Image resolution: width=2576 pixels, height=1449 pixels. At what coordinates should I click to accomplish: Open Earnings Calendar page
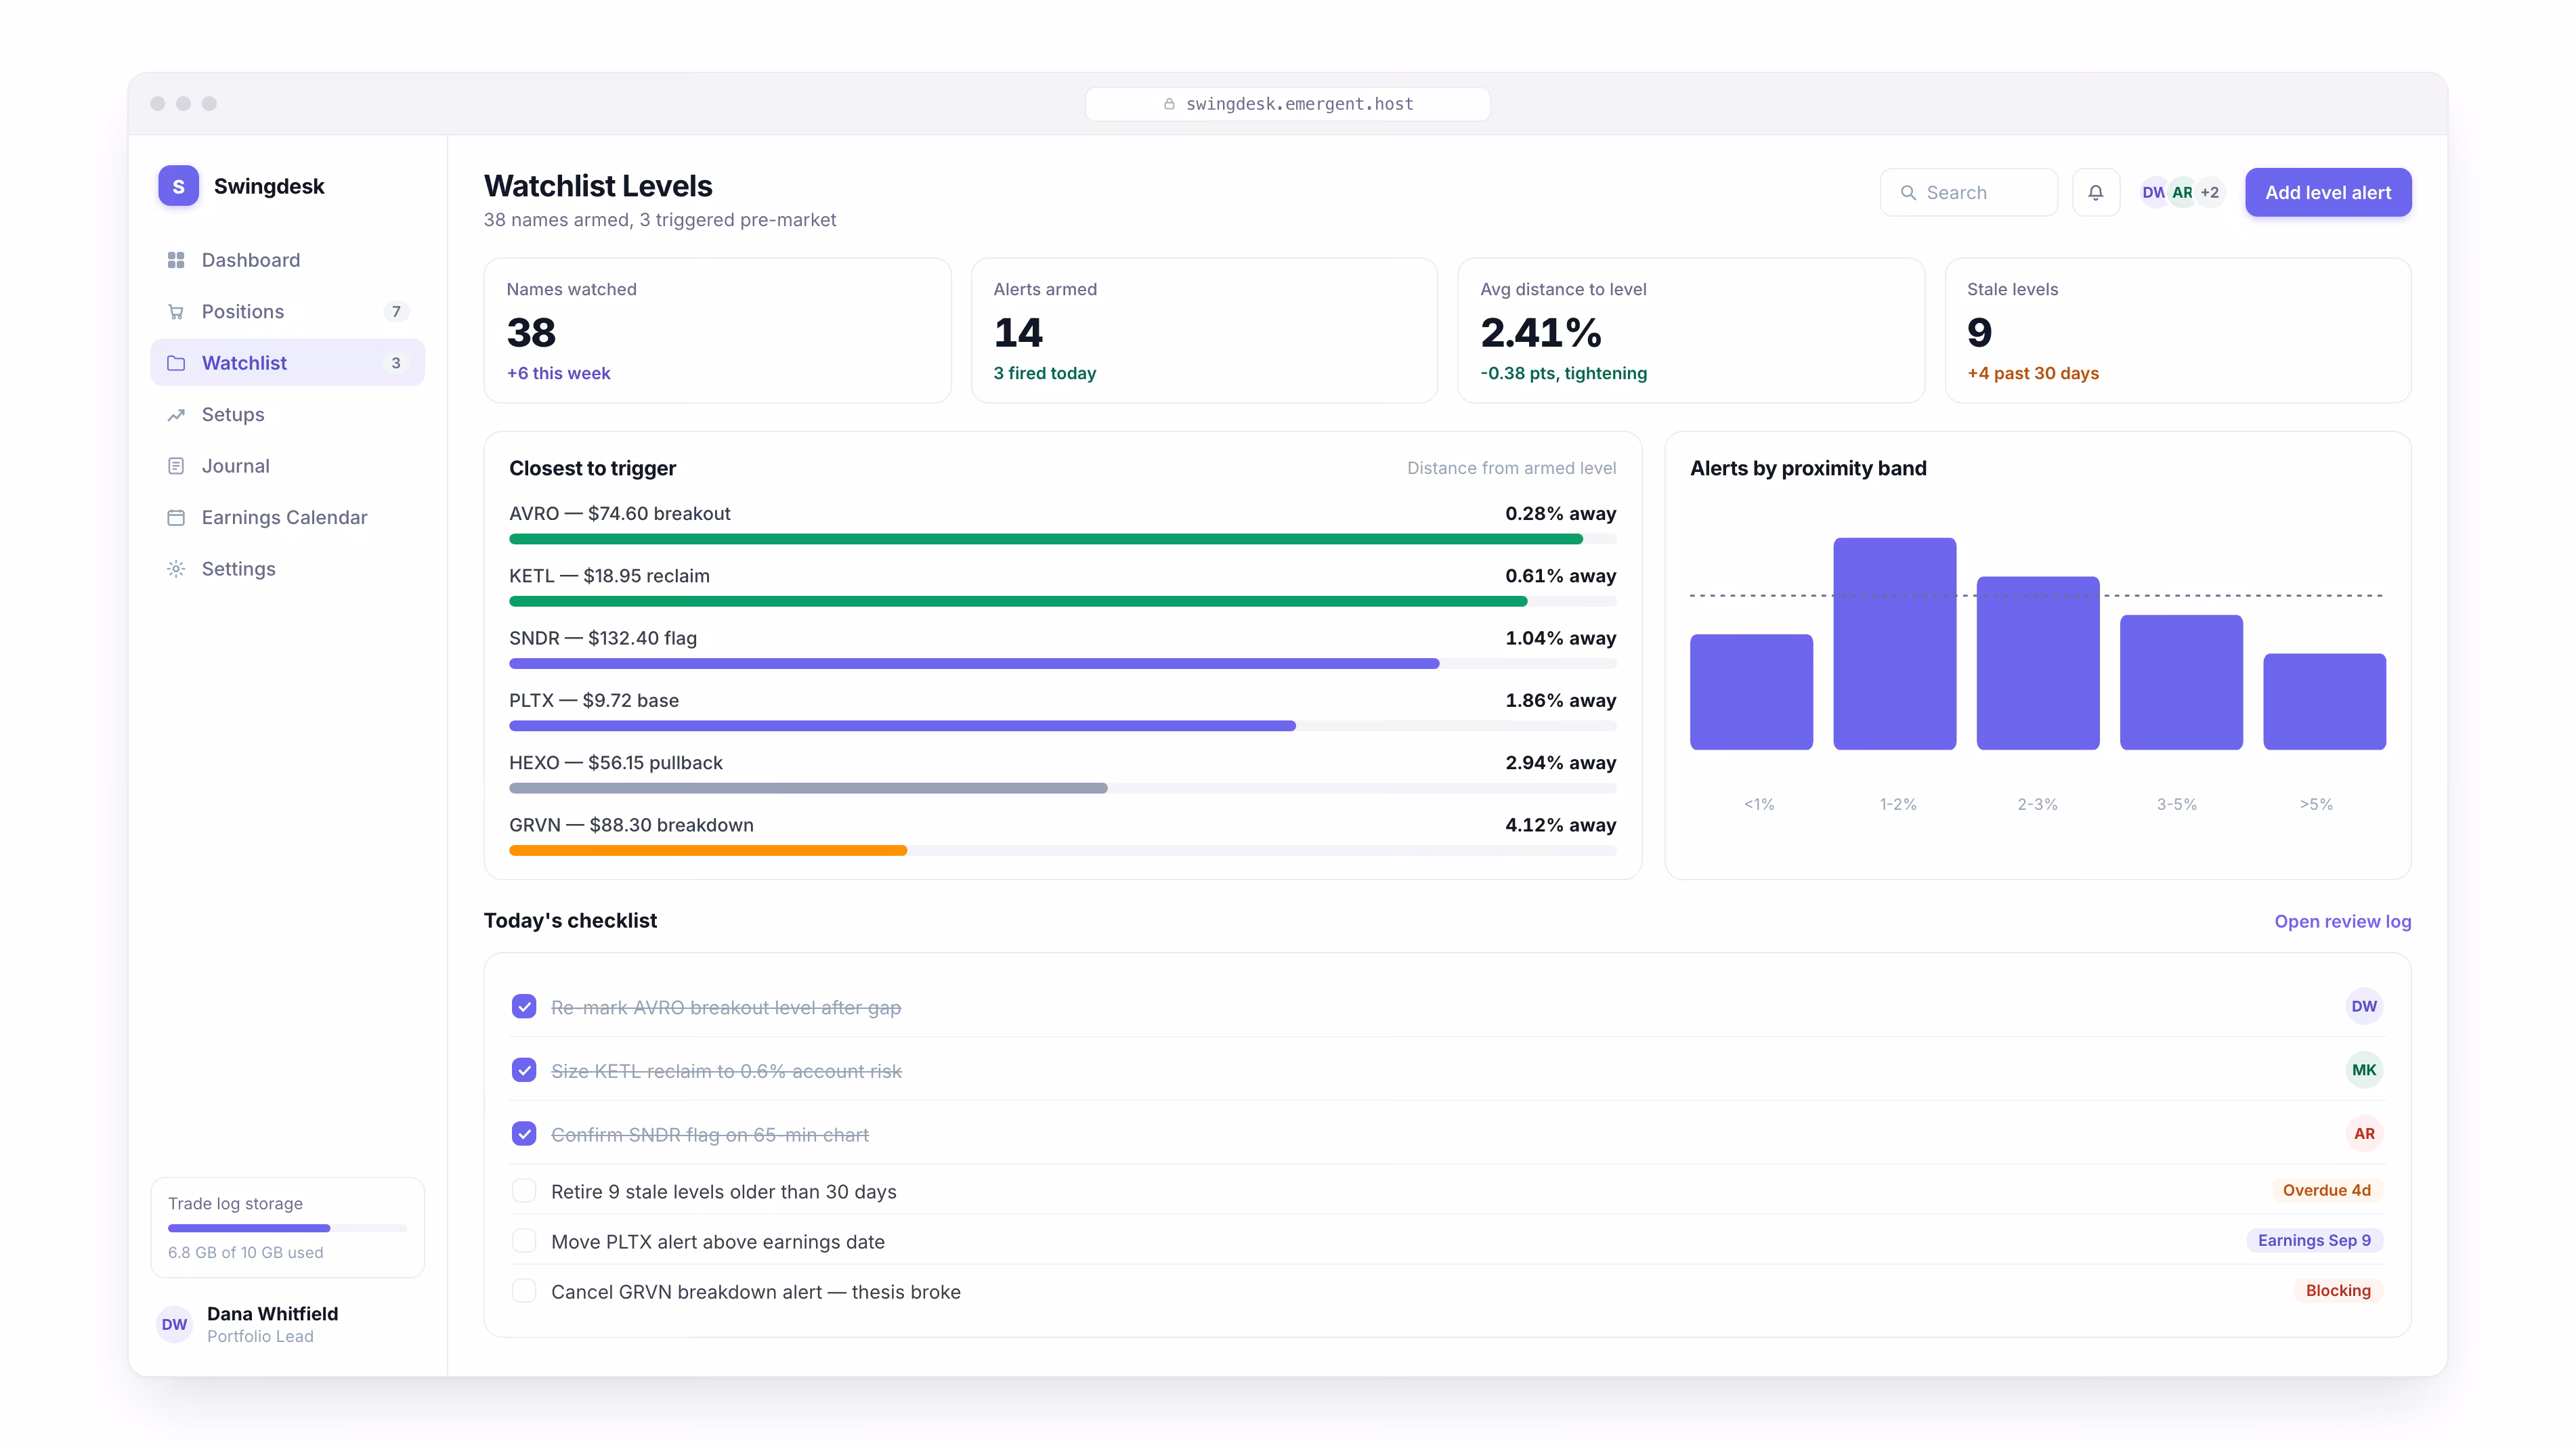point(288,518)
